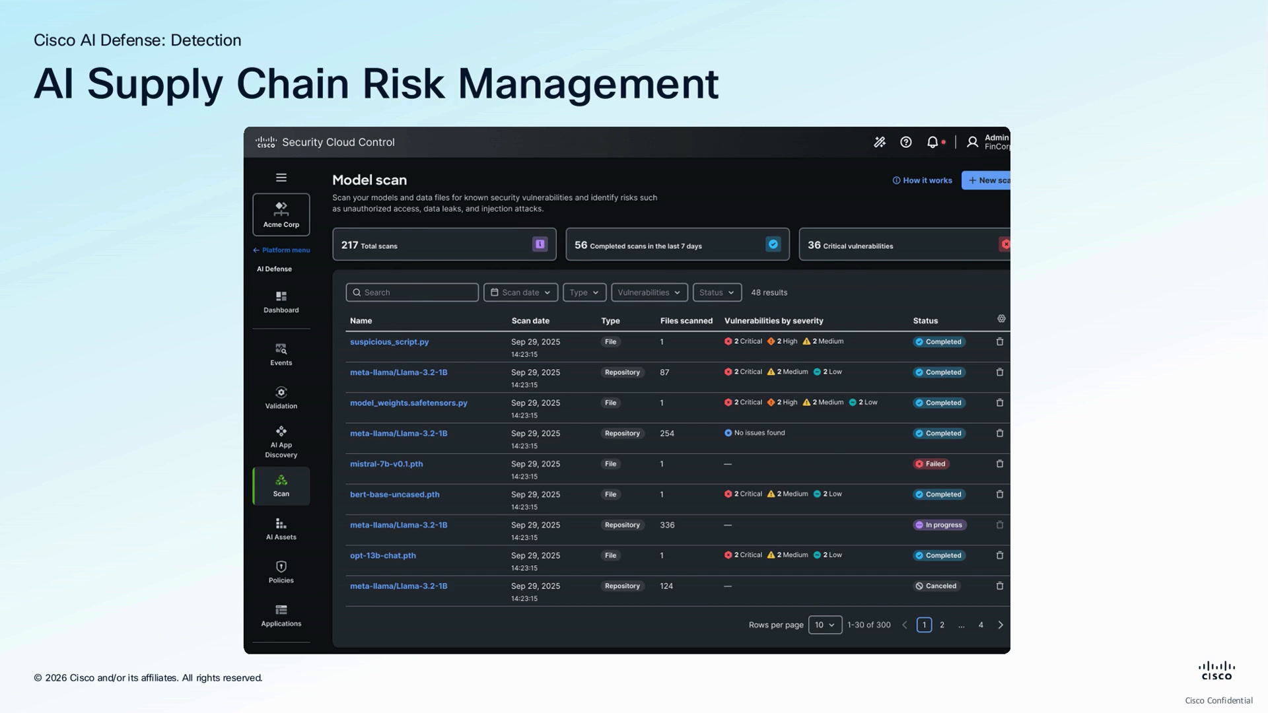Open the hamburger navigation menu
The width and height of the screenshot is (1268, 713).
click(281, 178)
